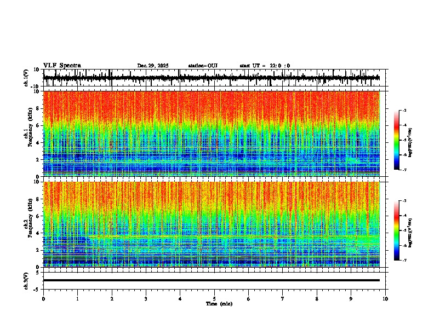This screenshot has width=434, height=335.
Task: Click tick label 6 on the Time axis
Action: coord(249,299)
